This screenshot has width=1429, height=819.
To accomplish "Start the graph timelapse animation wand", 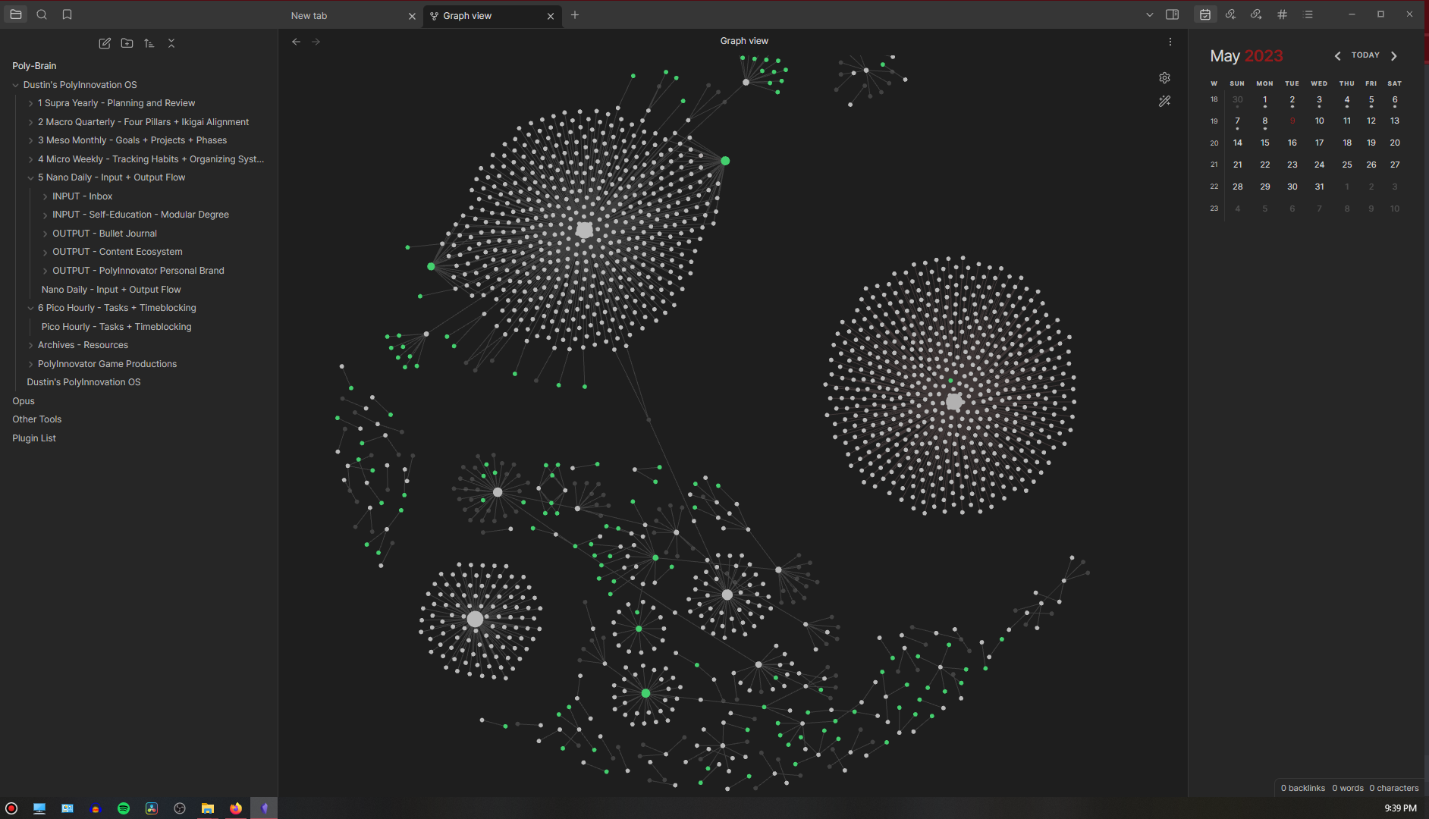I will tap(1164, 101).
